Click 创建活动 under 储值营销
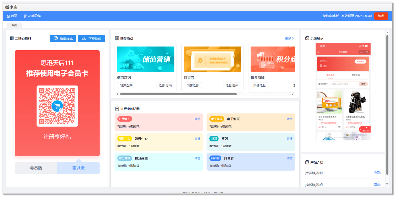The width and height of the screenshot is (396, 197). [126, 86]
